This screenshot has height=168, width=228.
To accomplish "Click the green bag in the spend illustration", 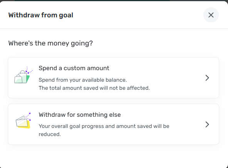I will click(x=28, y=79).
